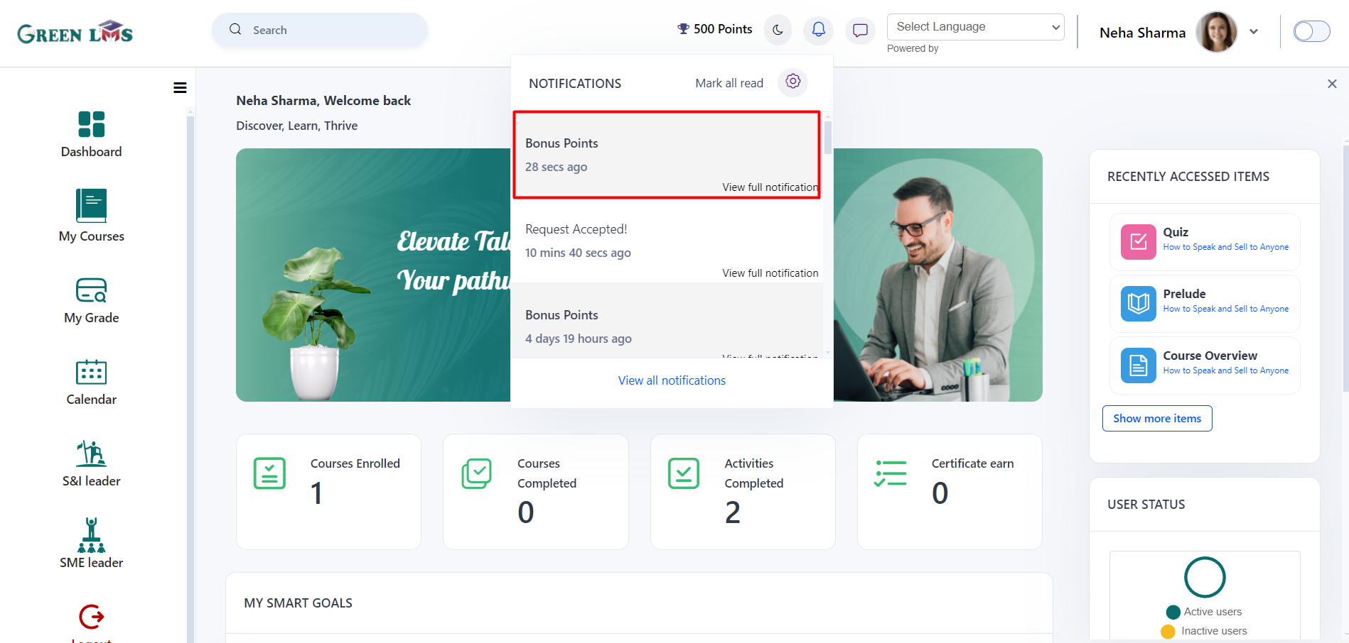Click the red Logout icon
This screenshot has height=643, width=1349.
[91, 617]
